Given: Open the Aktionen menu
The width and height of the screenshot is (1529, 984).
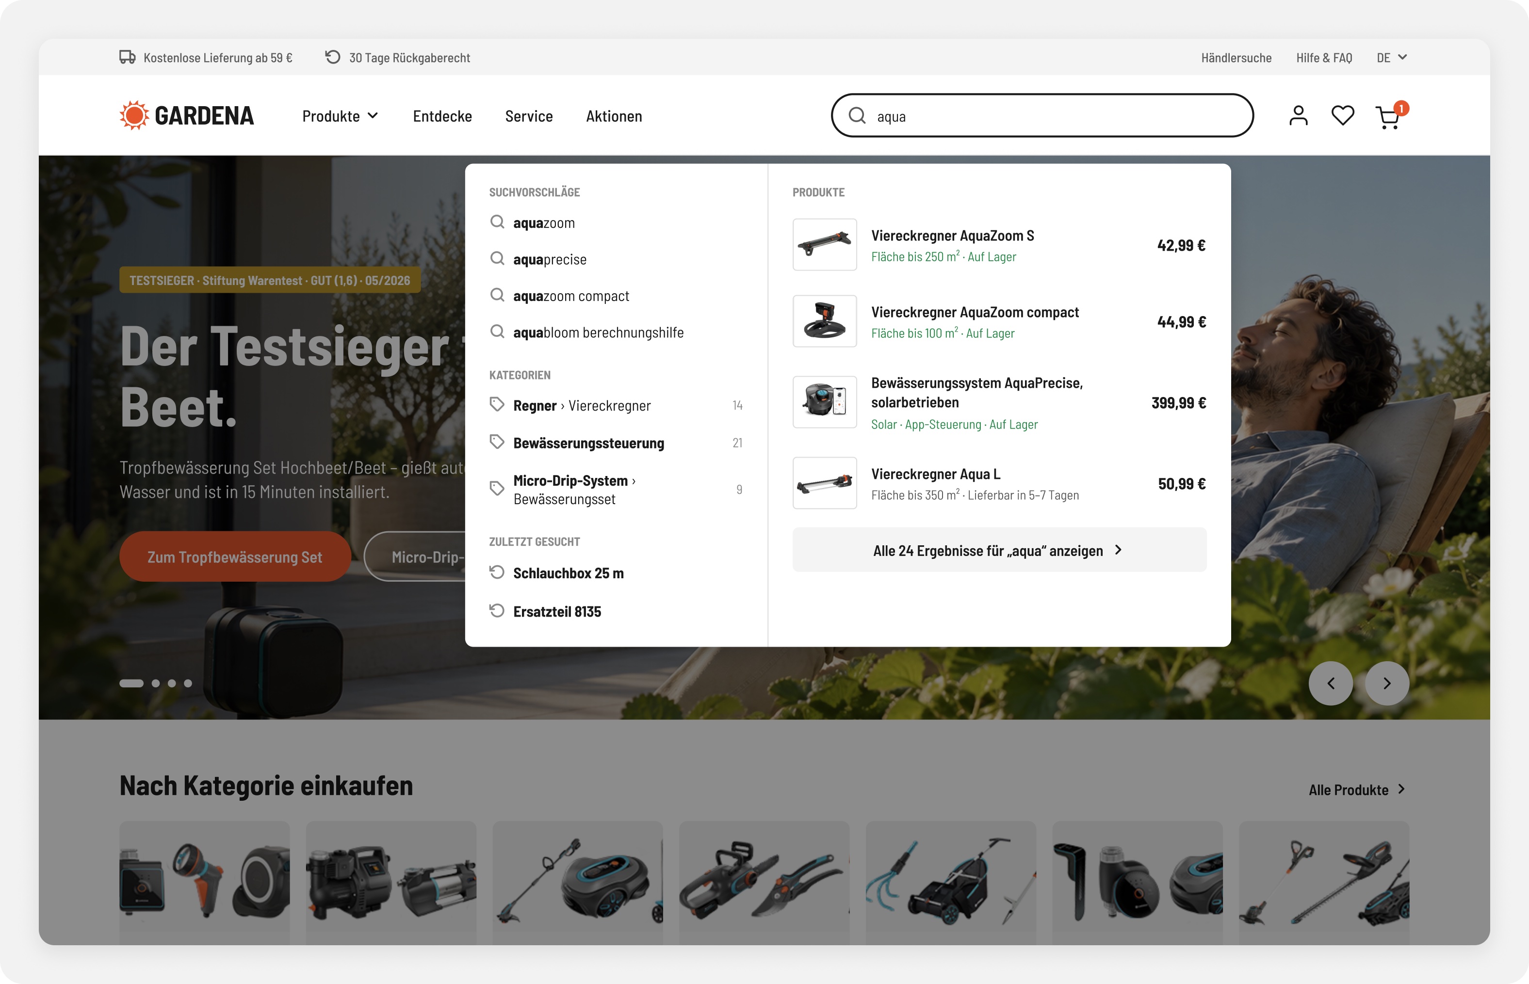Looking at the screenshot, I should pos(614,116).
